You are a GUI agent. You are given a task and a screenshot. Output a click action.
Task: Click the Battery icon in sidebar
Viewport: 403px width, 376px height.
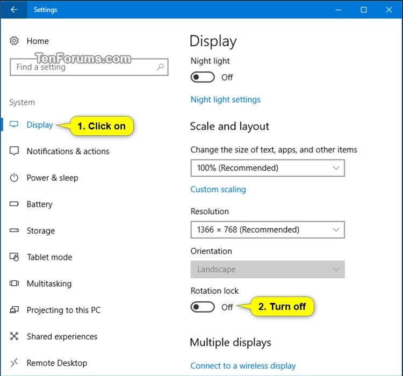(15, 204)
